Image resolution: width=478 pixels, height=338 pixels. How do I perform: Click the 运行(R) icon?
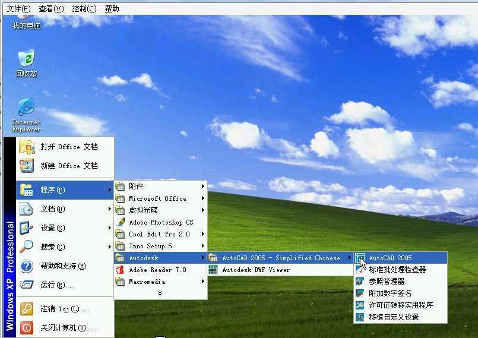pos(27,285)
